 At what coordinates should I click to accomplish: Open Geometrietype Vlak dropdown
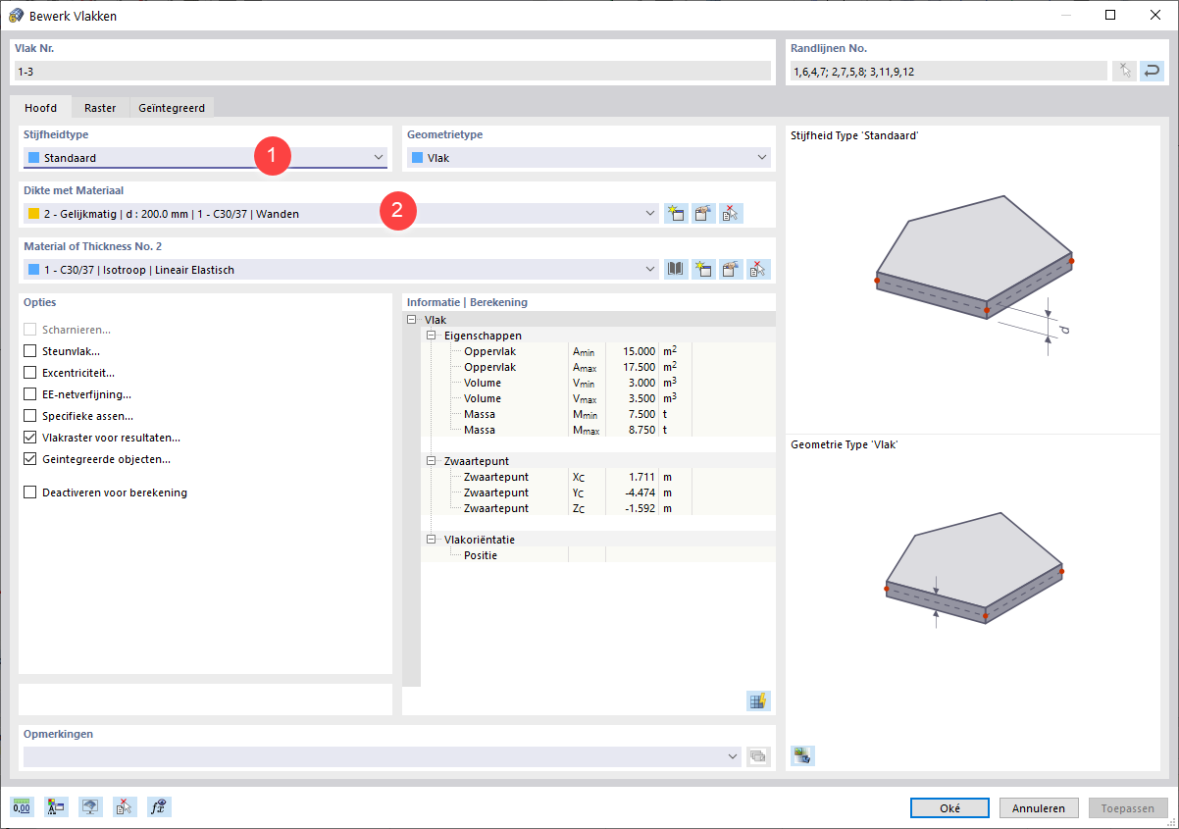point(589,157)
